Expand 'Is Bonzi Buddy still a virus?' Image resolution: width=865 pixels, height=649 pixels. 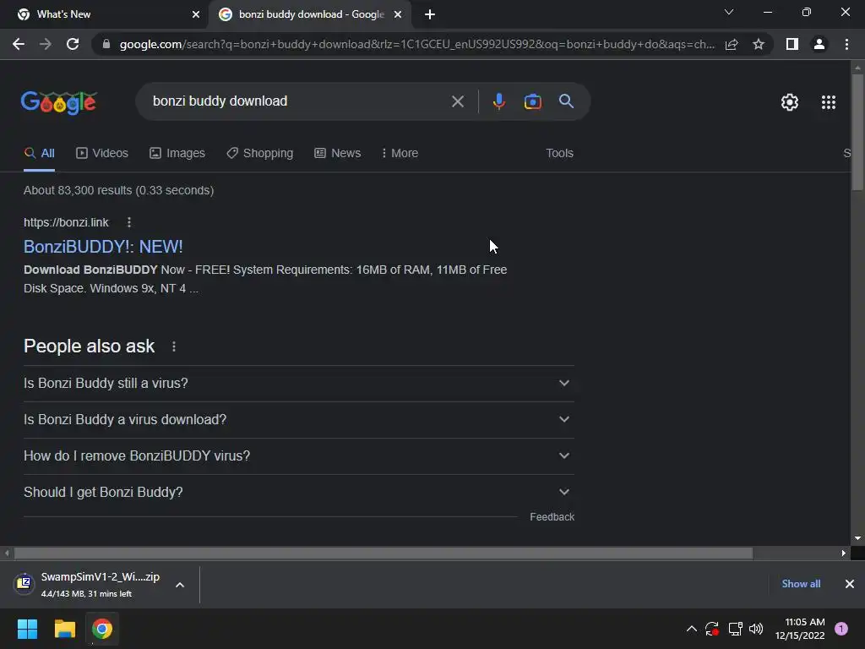(298, 384)
